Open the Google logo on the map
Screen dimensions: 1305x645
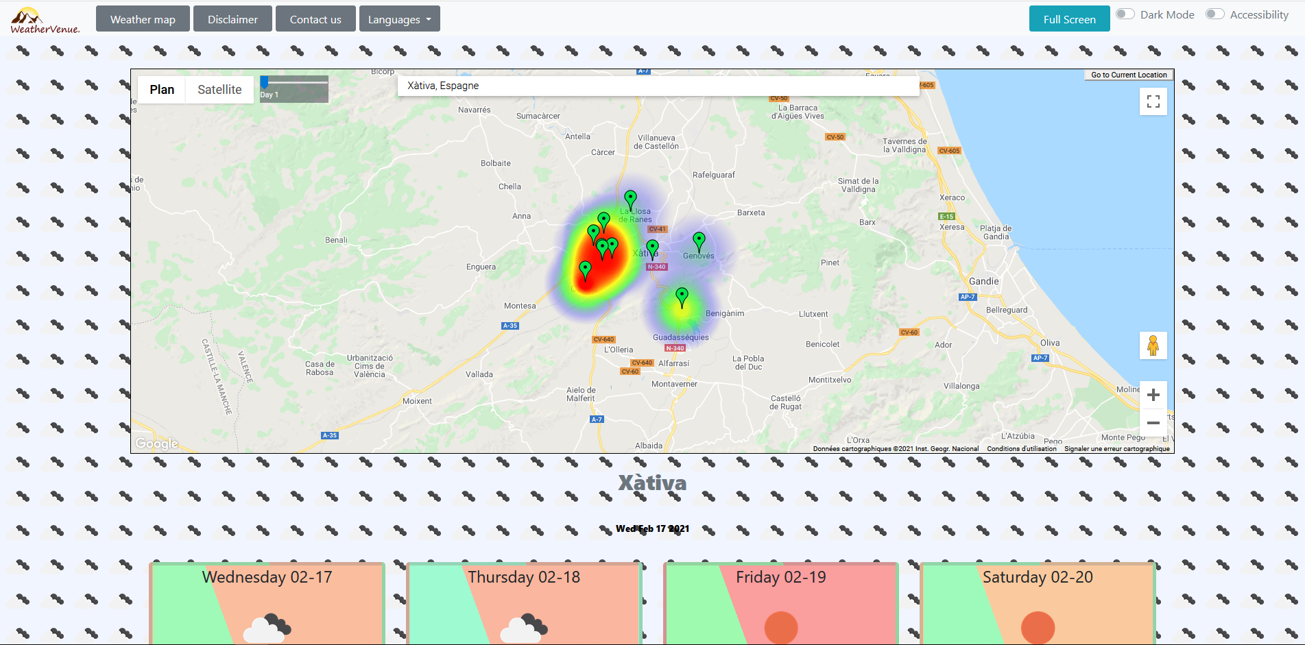click(x=156, y=443)
